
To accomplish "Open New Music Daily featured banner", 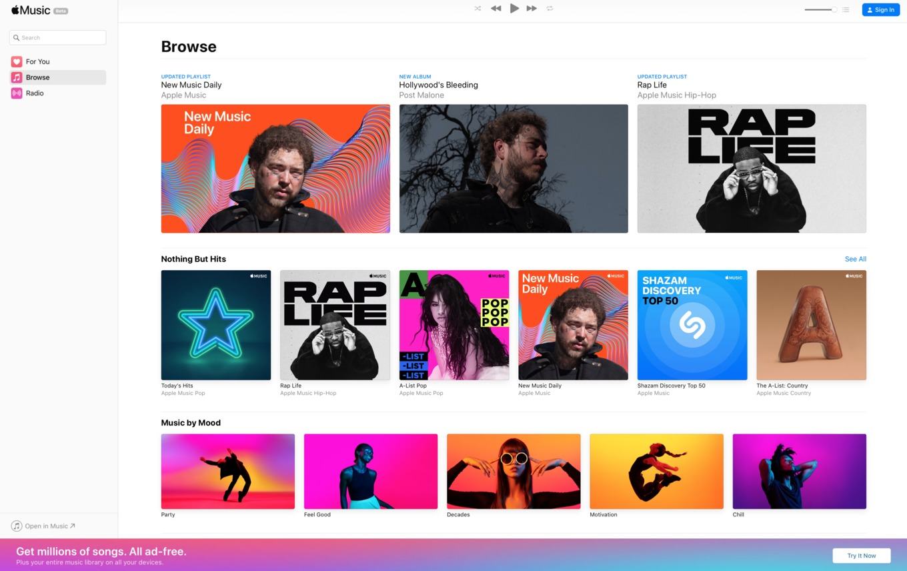I will click(275, 168).
